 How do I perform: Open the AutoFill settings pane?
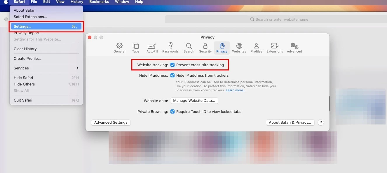point(152,48)
